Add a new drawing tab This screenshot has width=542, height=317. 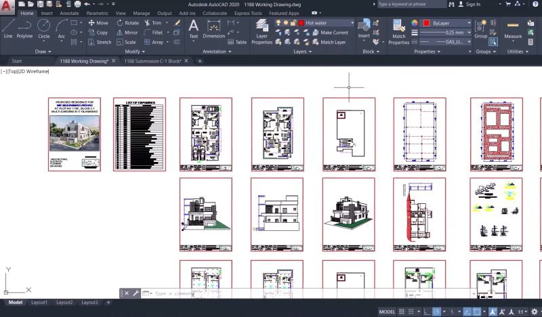point(200,61)
